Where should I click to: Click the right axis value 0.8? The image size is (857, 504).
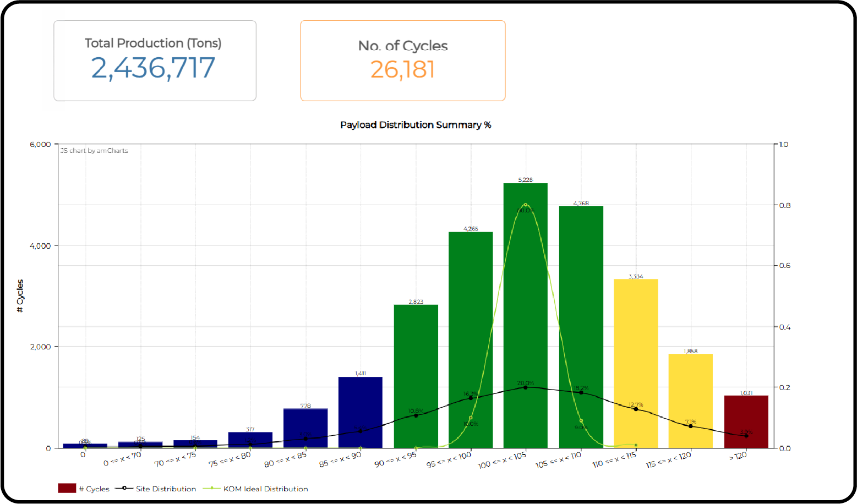785,205
